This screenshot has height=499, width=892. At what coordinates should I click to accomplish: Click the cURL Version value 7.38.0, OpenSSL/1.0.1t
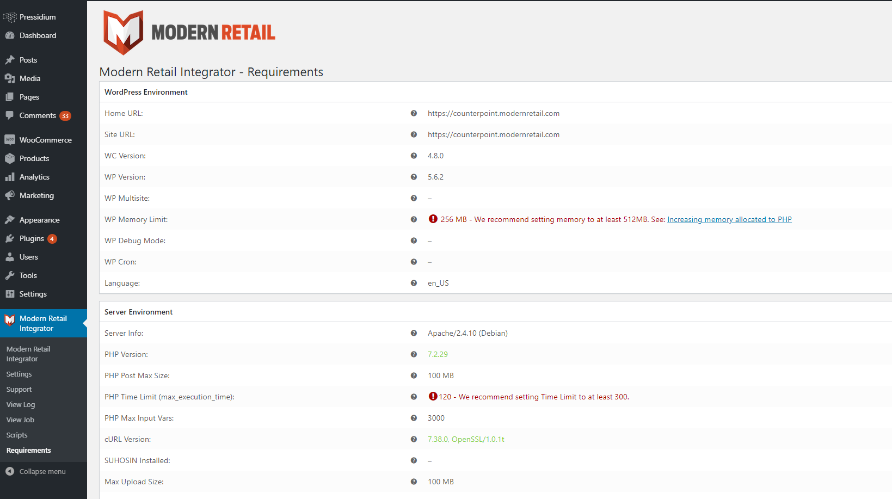(x=466, y=439)
